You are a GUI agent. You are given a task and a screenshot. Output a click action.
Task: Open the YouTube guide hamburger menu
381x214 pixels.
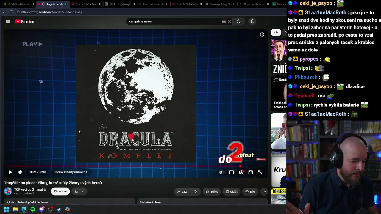(8, 21)
